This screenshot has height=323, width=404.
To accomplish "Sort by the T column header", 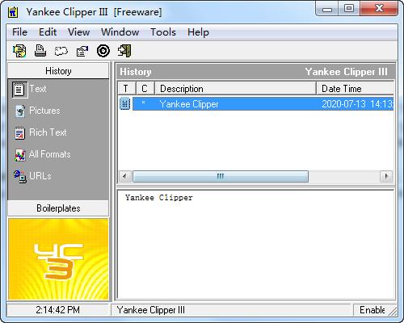I will 127,89.
